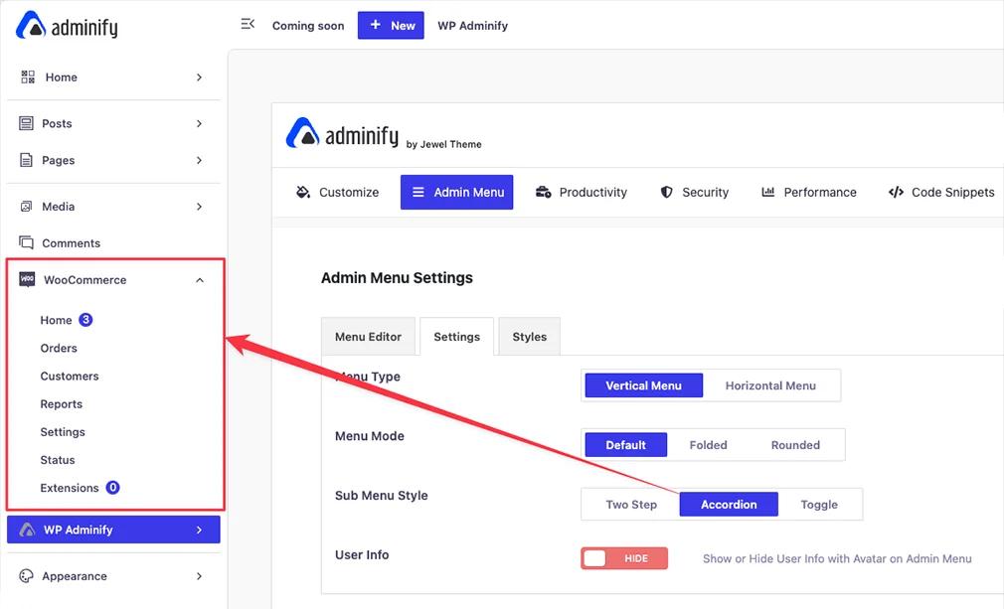Open WooCommerce Reports submenu
This screenshot has width=1004, height=609.
[62, 403]
